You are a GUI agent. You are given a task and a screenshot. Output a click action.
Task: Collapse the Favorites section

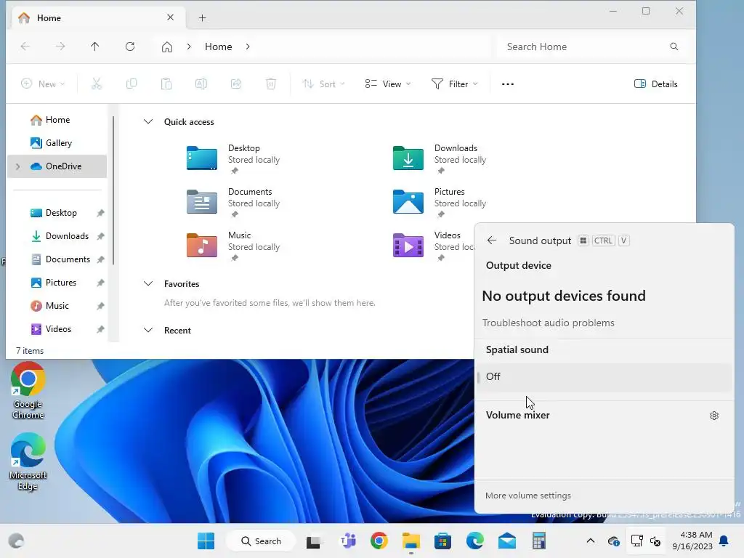(148, 284)
